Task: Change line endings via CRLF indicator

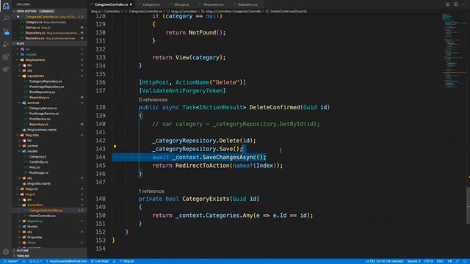Action: 440,261
